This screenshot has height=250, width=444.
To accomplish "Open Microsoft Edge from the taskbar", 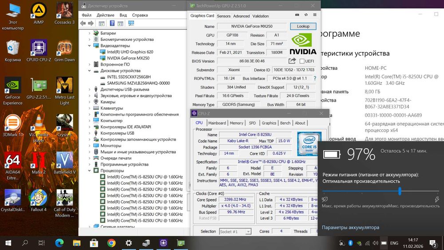I will [x=59, y=243].
